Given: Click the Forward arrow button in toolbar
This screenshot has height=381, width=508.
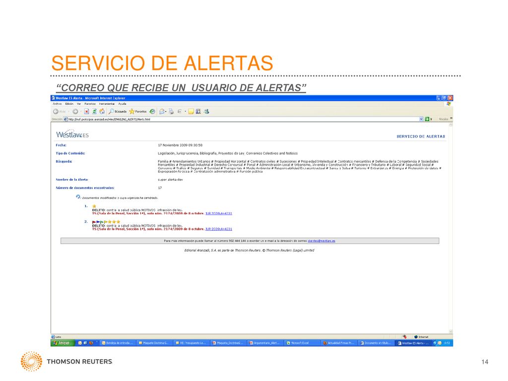Looking at the screenshot, I should (x=75, y=112).
